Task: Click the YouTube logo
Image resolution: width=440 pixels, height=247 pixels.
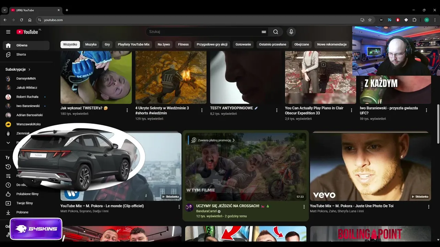Action: 27,32
